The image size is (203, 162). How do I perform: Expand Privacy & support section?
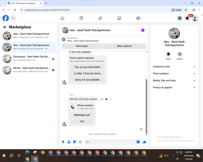point(174,87)
